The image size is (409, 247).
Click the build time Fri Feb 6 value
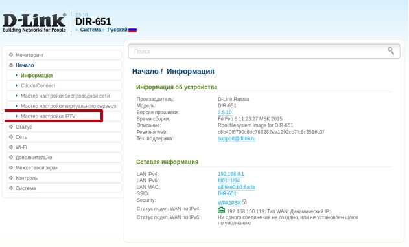point(250,119)
